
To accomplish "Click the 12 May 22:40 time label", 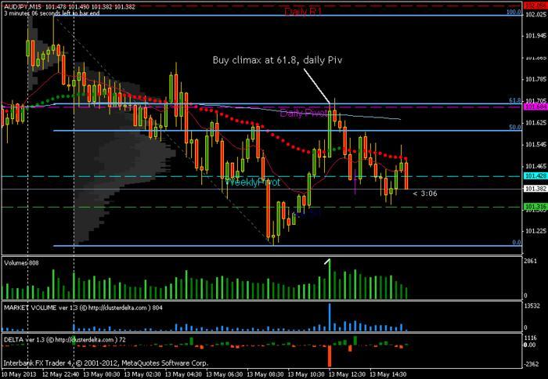I will (61, 374).
